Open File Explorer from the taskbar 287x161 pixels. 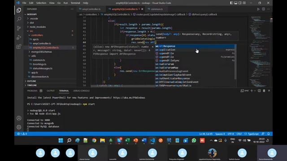pyautogui.click(x=102, y=140)
